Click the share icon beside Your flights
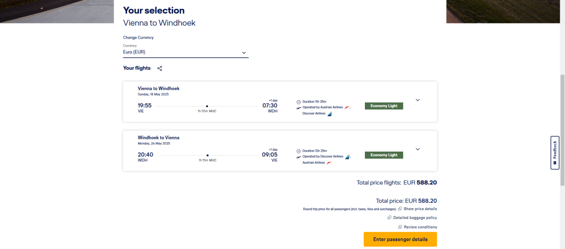The image size is (565, 249). point(160,68)
